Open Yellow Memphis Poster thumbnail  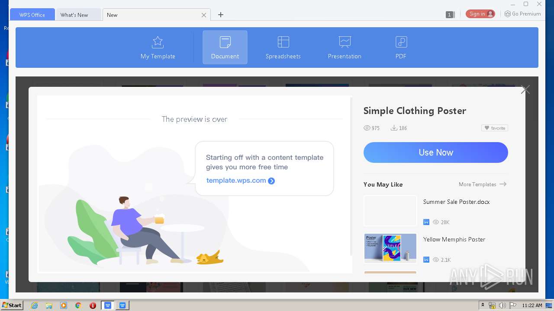pos(390,248)
